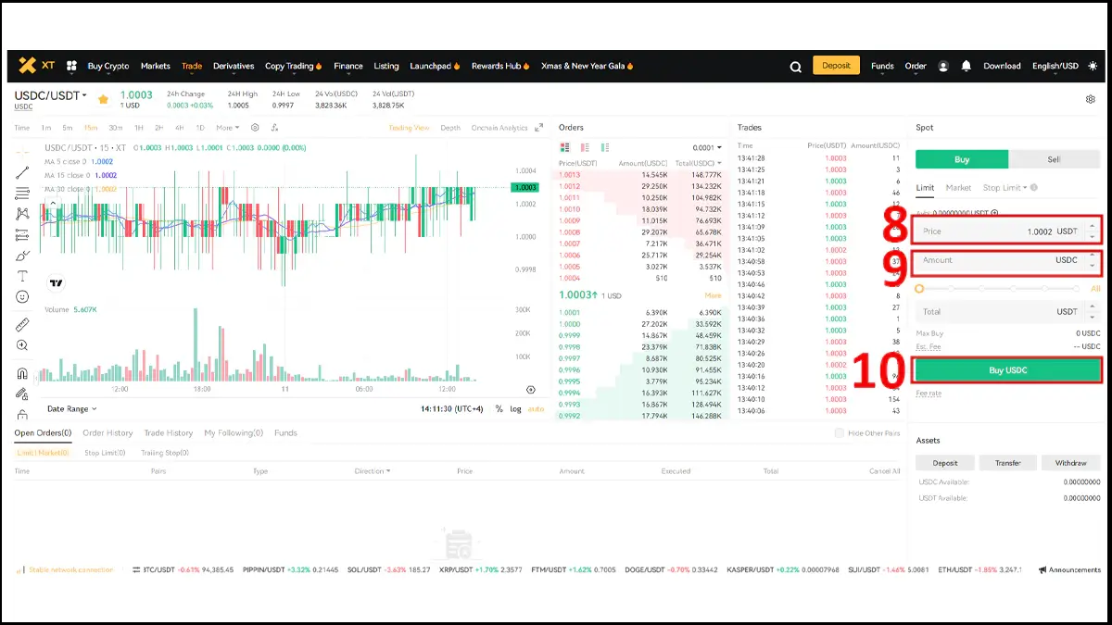
Task: Click the favorite star next to USDC/USDT
Action: [x=103, y=98]
